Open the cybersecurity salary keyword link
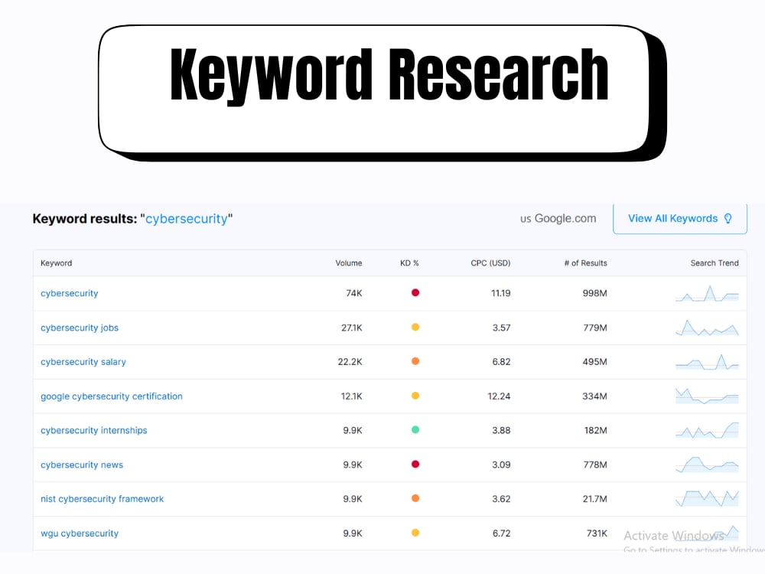Image resolution: width=765 pixels, height=574 pixels. click(83, 362)
